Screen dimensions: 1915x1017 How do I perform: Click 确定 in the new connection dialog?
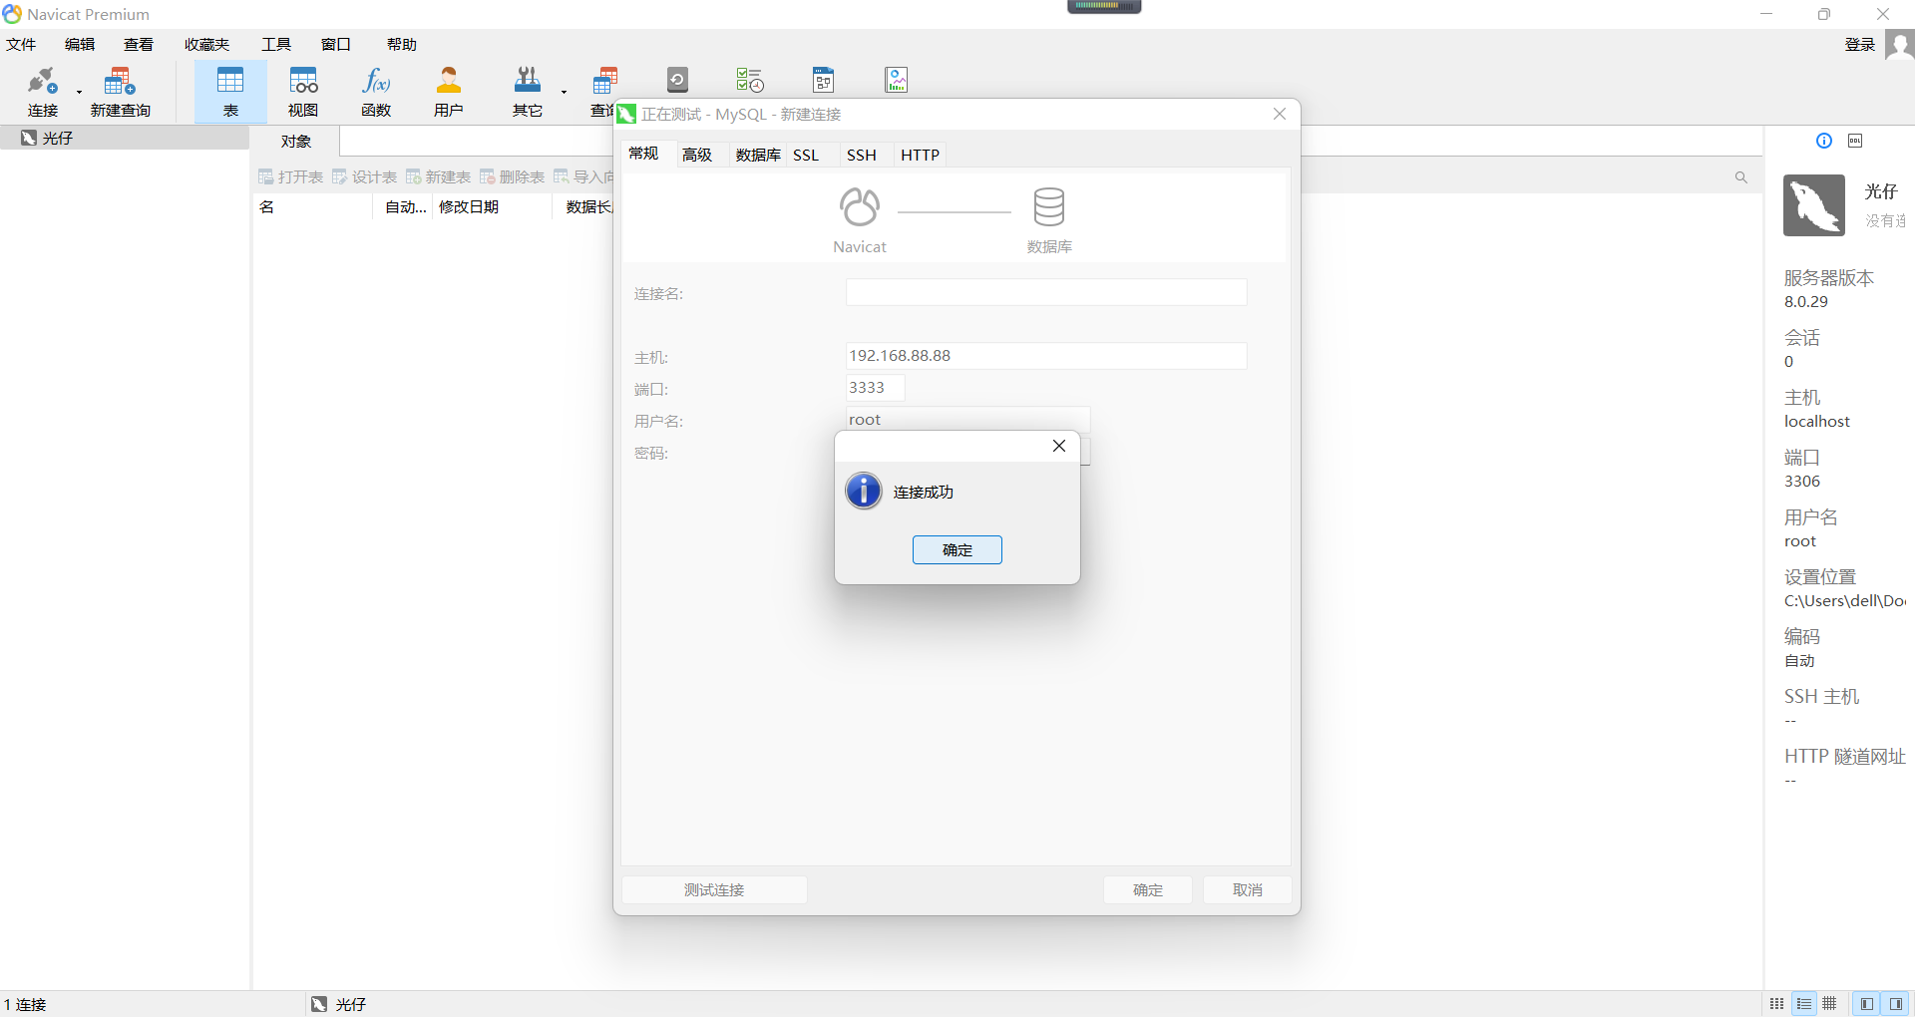(1148, 890)
